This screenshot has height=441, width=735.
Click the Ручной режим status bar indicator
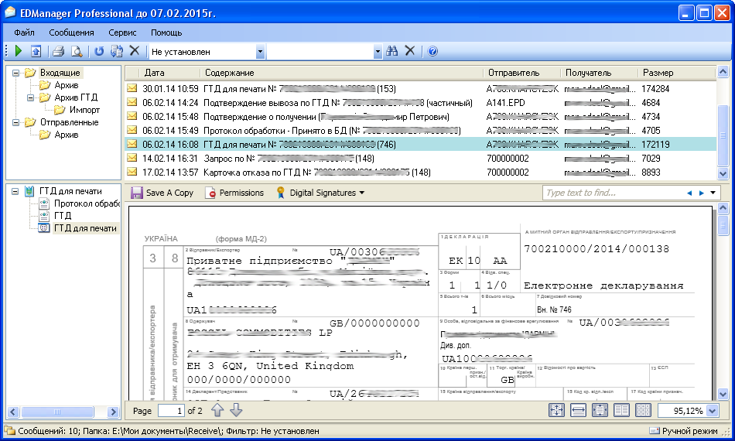pos(684,431)
